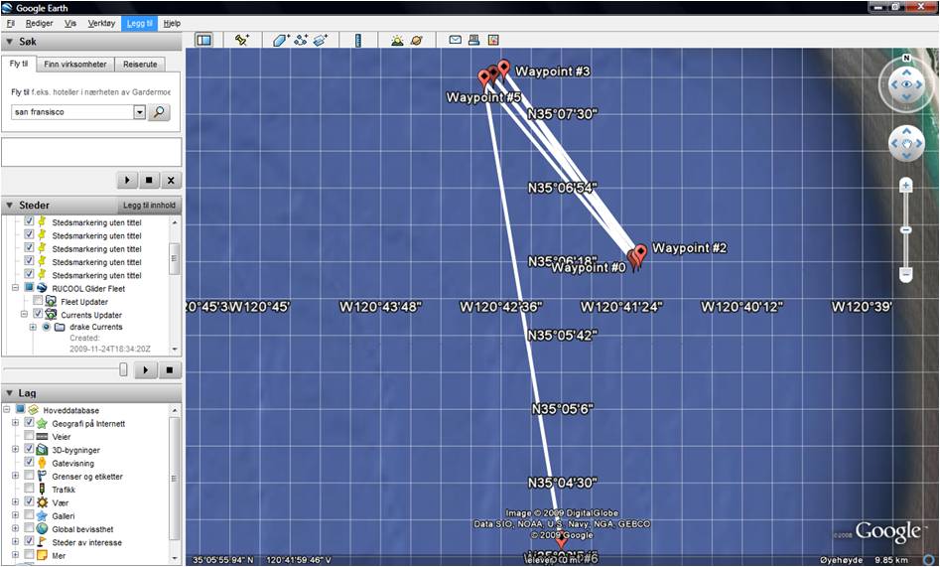
Task: Click the move hand navigation control
Action: pyautogui.click(x=906, y=144)
